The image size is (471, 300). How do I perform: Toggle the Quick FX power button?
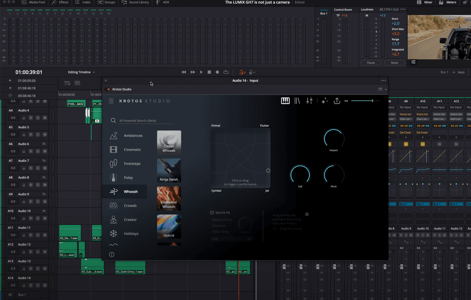click(212, 212)
